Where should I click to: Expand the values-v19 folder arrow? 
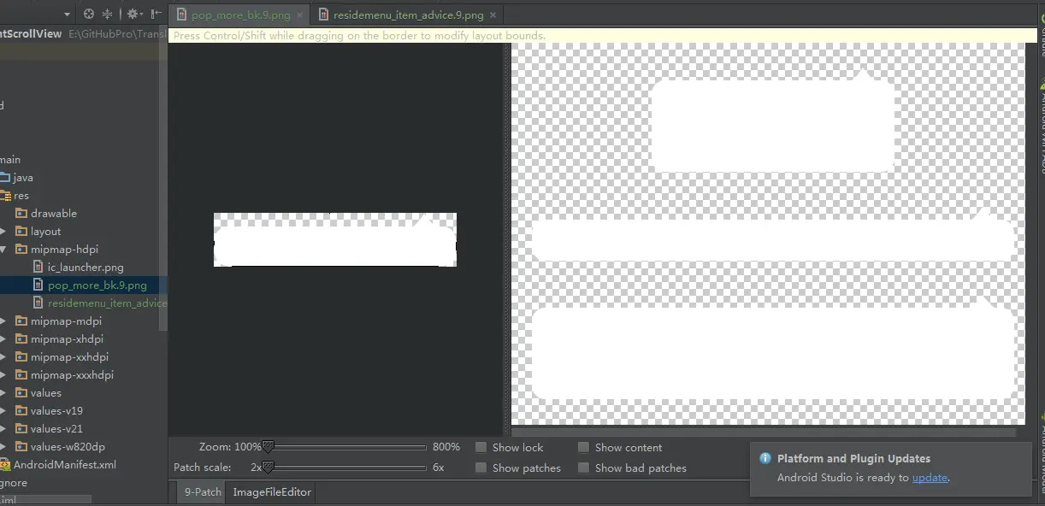3,411
